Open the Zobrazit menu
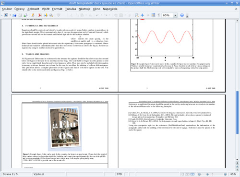The width and height of the screenshot is (240, 177). [x=33, y=9]
